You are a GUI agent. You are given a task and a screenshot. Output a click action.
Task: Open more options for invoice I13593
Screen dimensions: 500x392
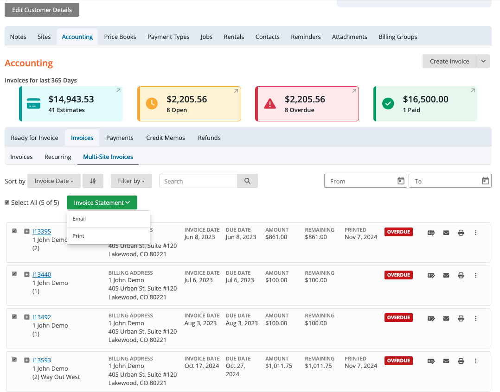(475, 361)
